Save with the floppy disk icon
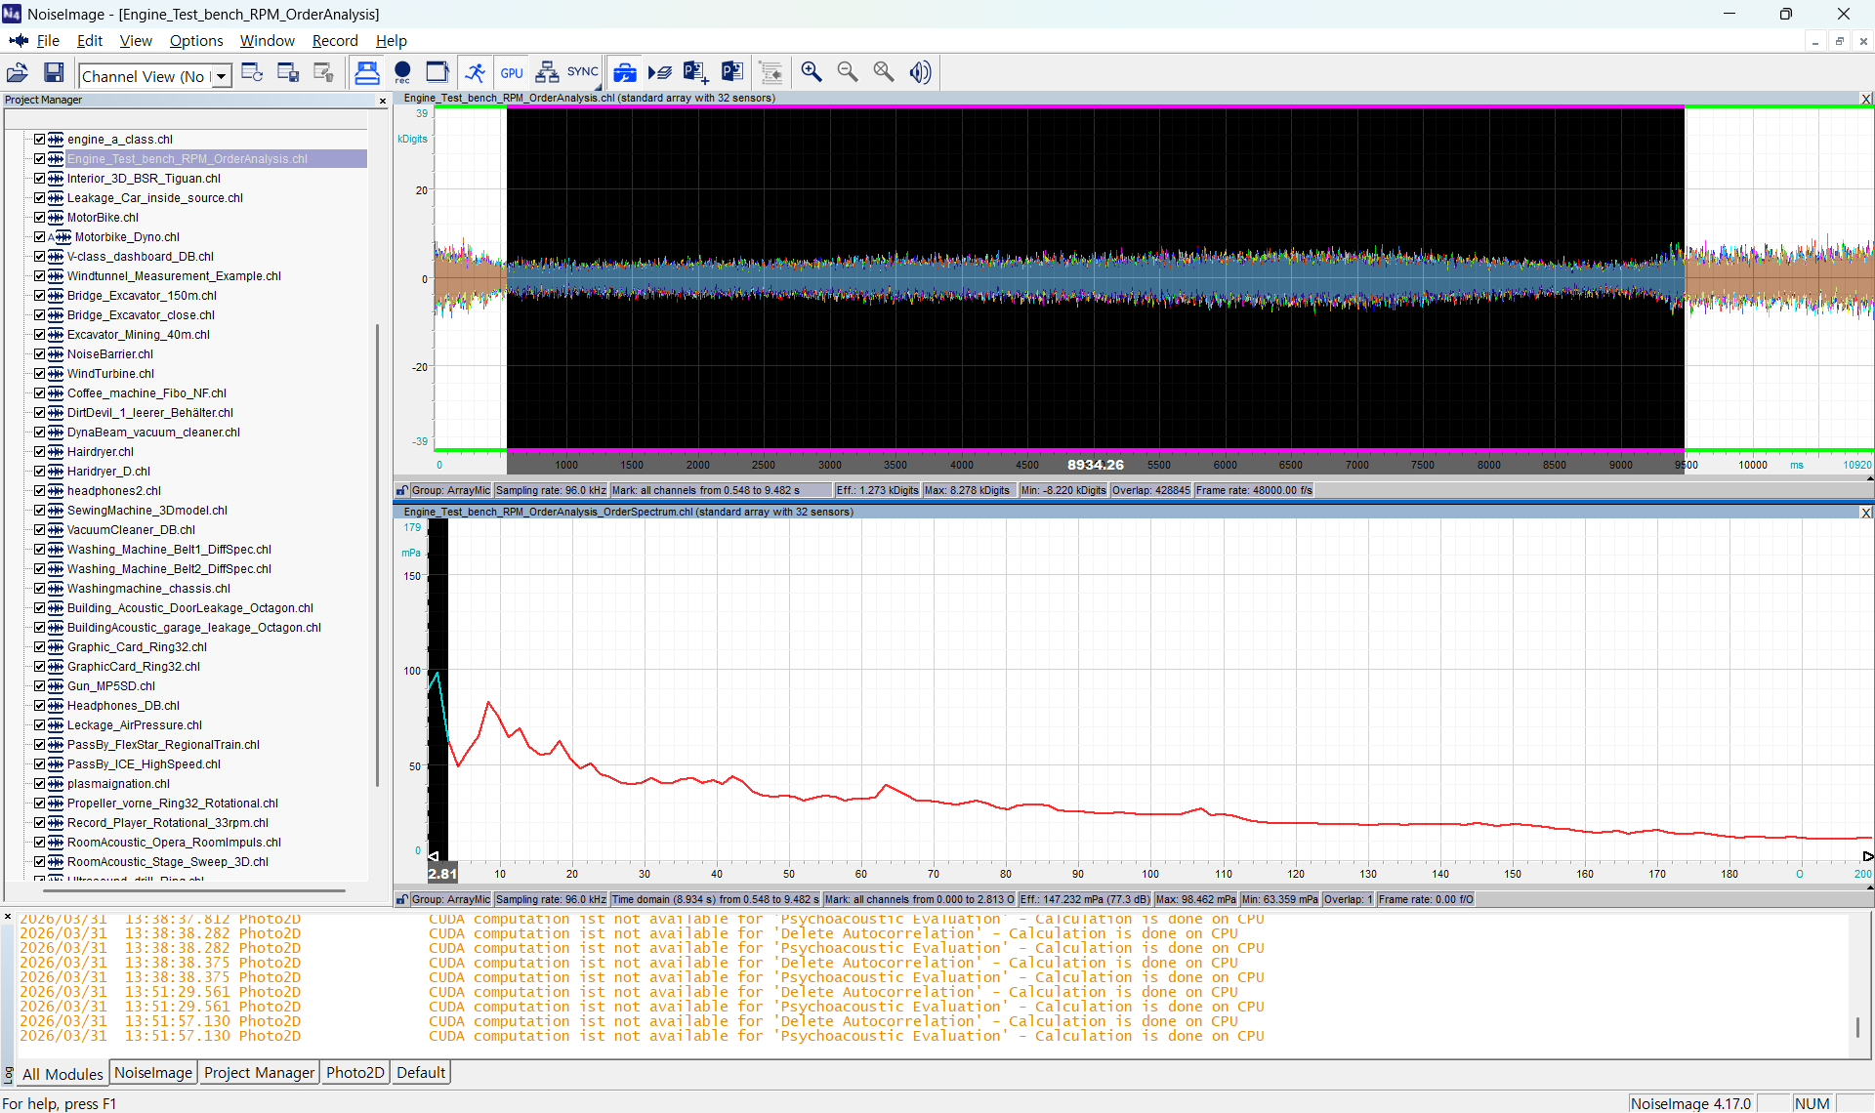The image size is (1875, 1113). point(54,72)
